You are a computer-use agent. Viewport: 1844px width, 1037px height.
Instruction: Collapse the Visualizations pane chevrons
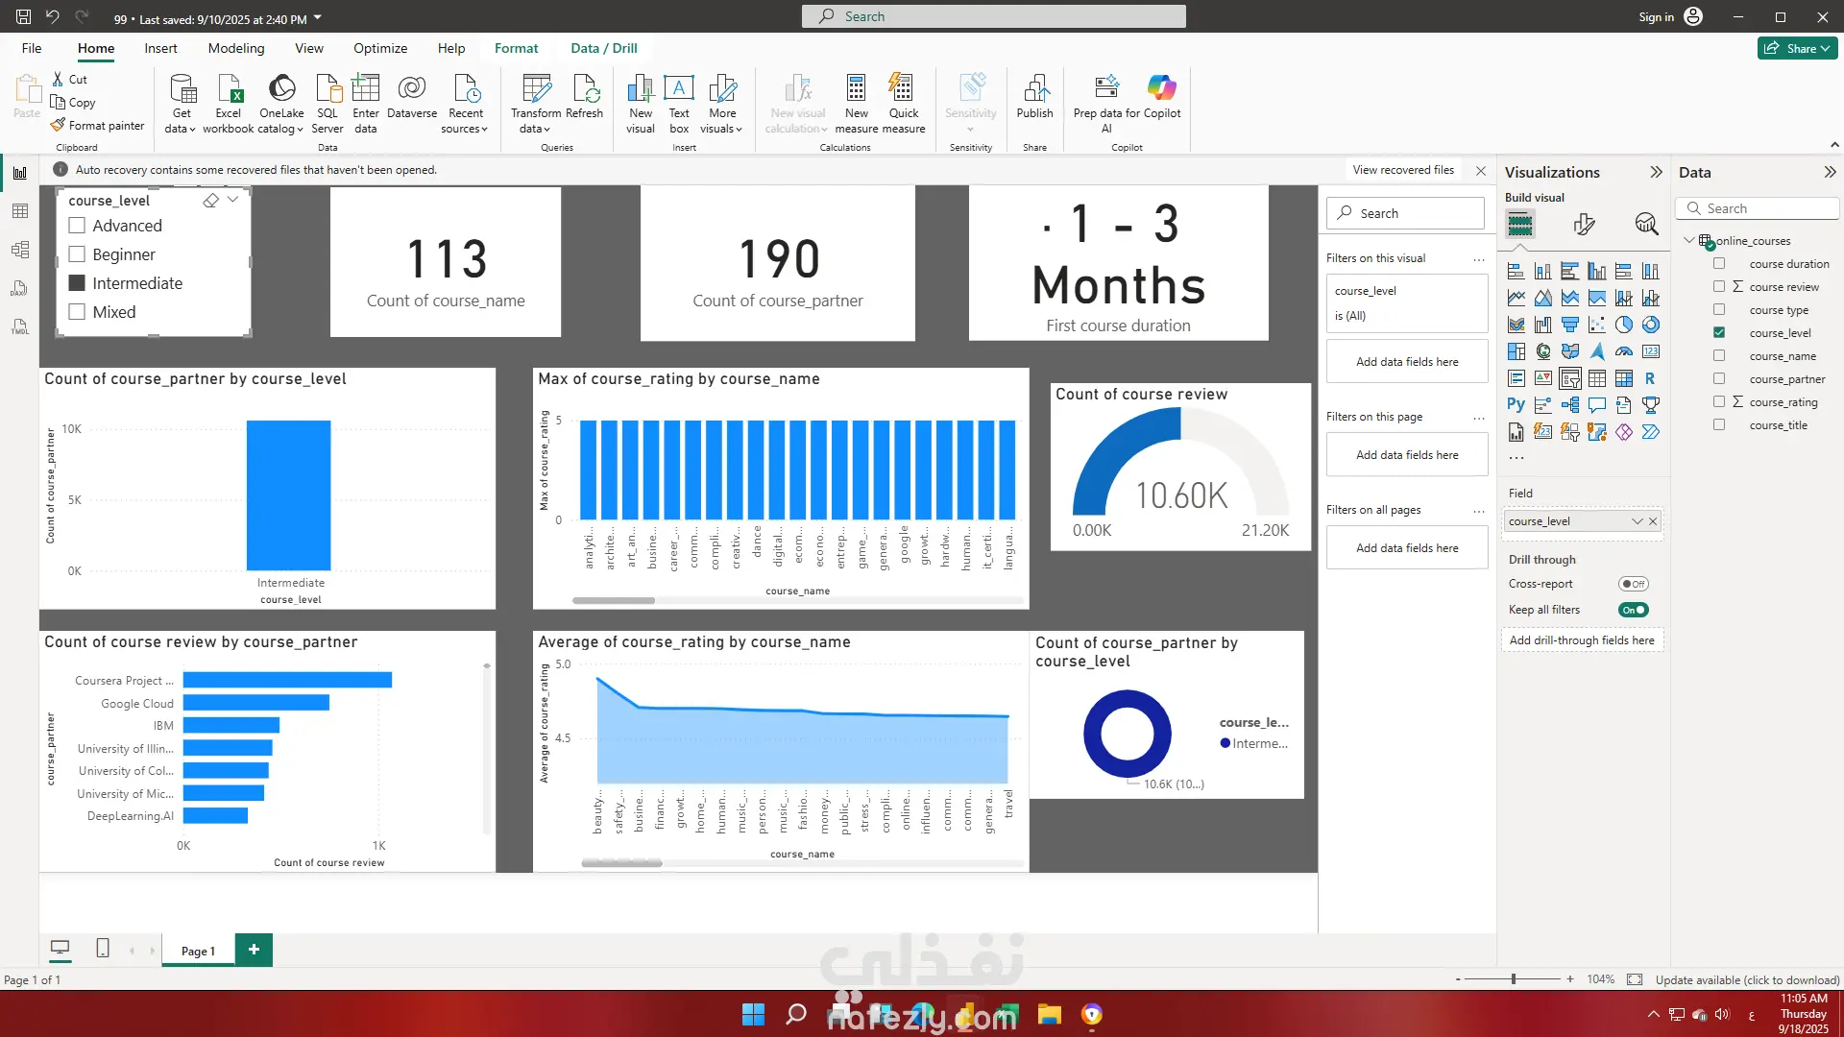[1656, 172]
